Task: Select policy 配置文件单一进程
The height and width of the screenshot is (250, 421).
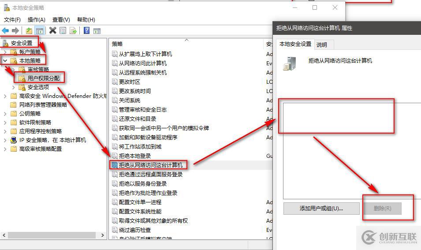Action: click(140, 202)
